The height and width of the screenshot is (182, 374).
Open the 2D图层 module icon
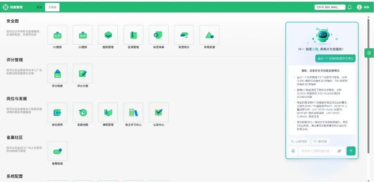pos(82,35)
